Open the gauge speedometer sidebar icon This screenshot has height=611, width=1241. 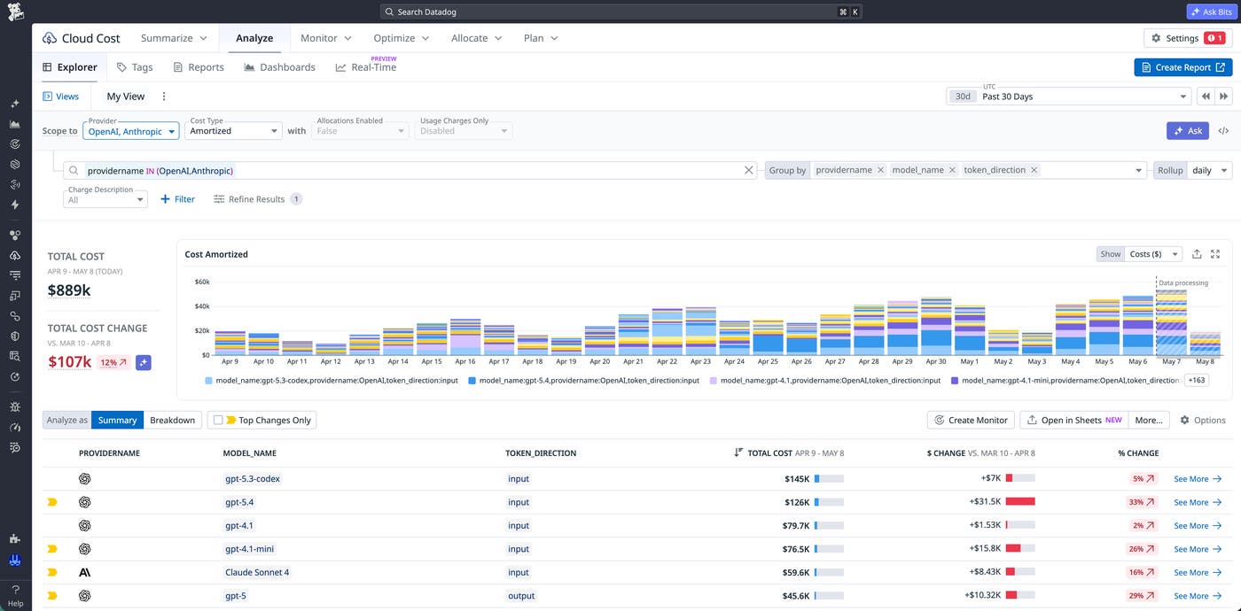point(15,427)
